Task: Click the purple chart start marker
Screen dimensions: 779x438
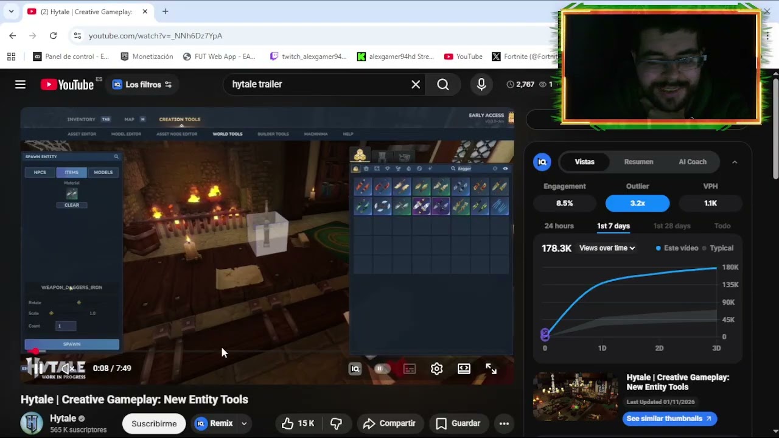Action: [545, 335]
